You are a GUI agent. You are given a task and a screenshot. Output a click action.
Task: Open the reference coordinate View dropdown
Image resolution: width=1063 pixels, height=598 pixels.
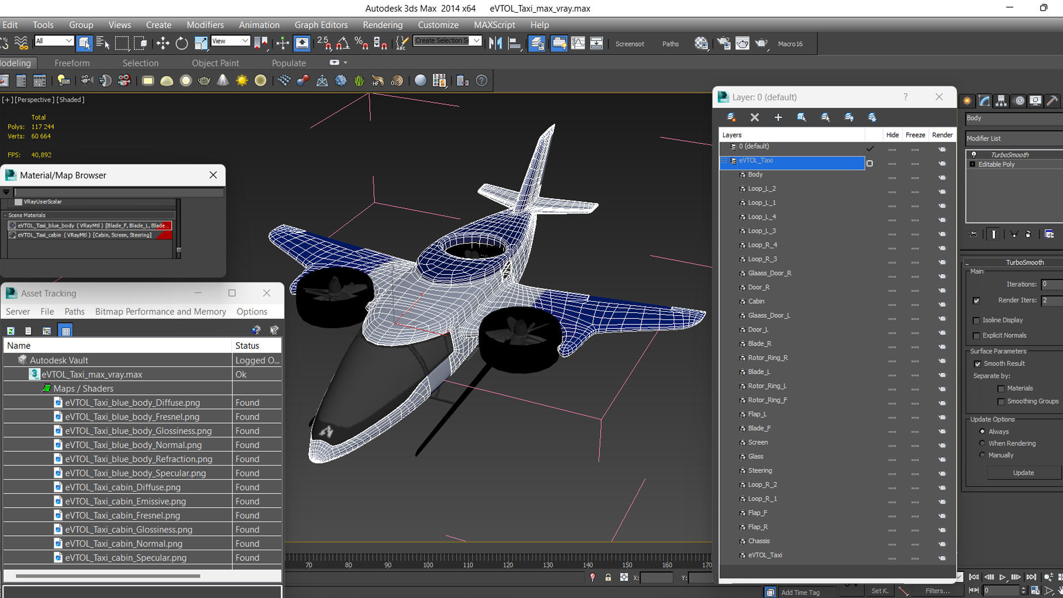[x=230, y=41]
